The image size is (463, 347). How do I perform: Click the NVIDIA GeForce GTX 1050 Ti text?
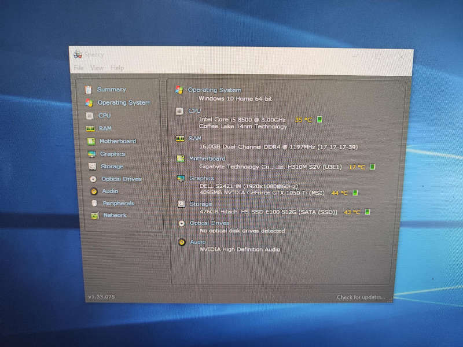pyautogui.click(x=262, y=193)
